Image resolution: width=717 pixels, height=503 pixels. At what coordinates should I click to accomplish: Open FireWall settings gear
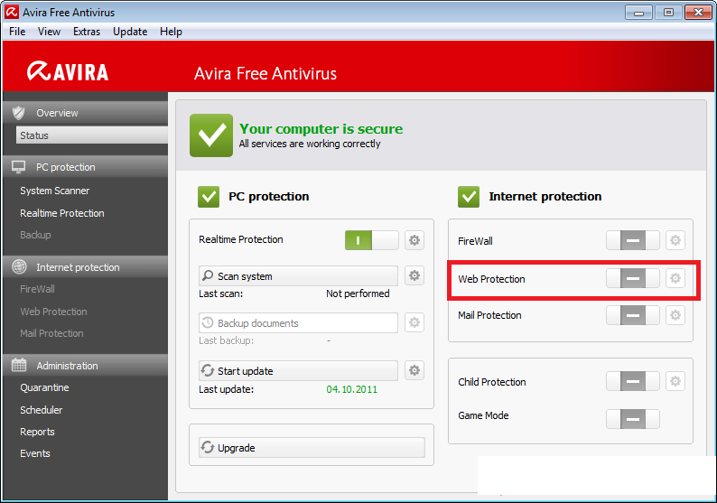pos(675,240)
